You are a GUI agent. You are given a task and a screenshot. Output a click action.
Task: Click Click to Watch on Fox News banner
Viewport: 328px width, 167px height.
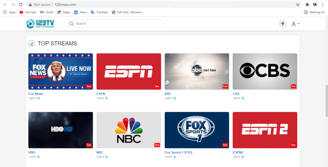pos(79,74)
